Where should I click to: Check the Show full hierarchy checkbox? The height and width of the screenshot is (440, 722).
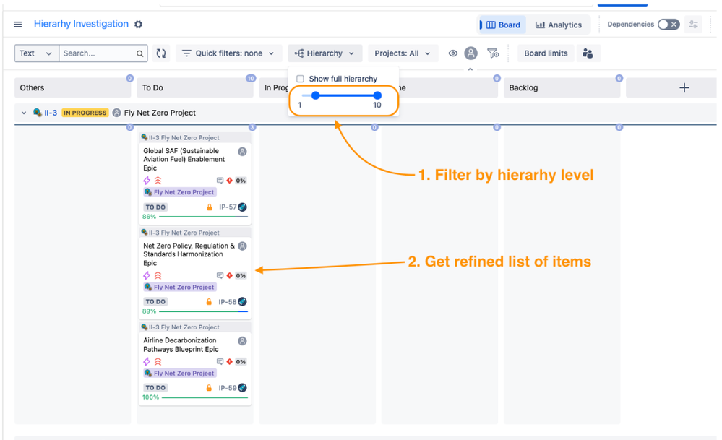coord(300,79)
